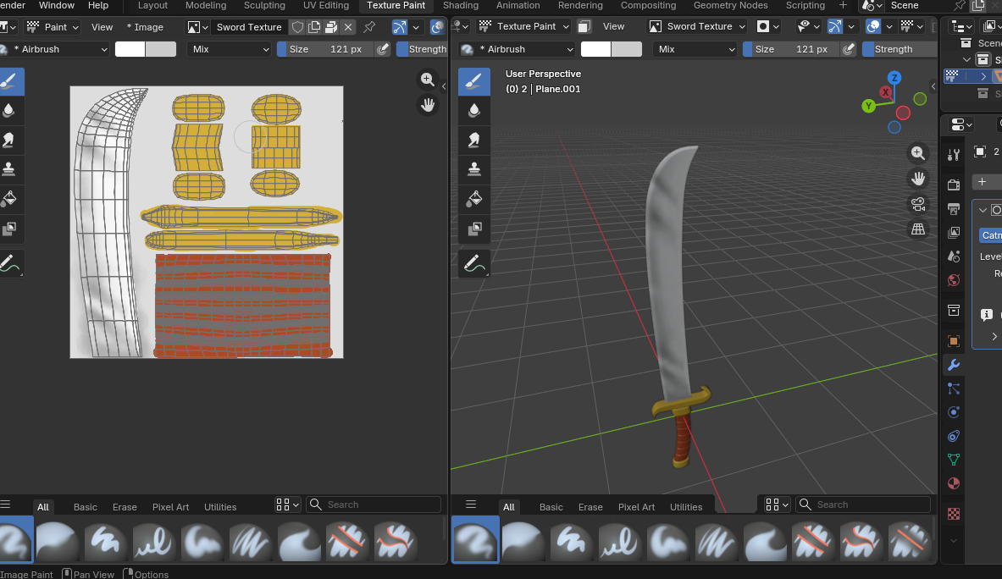Open the Texture Paint mode dropdown
The height and width of the screenshot is (579, 1002).
(523, 26)
